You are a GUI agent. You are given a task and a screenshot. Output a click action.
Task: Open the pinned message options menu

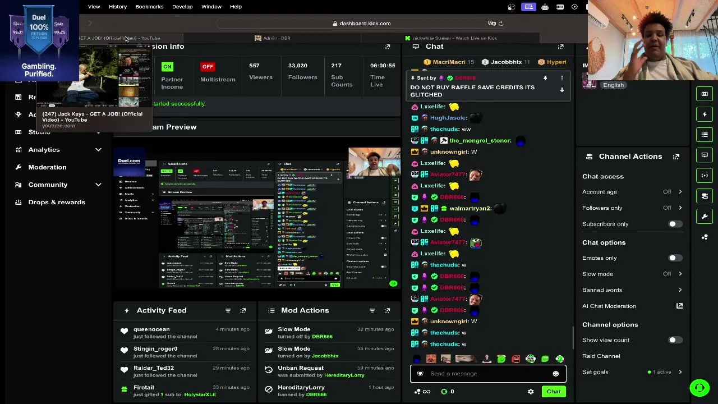(x=561, y=78)
